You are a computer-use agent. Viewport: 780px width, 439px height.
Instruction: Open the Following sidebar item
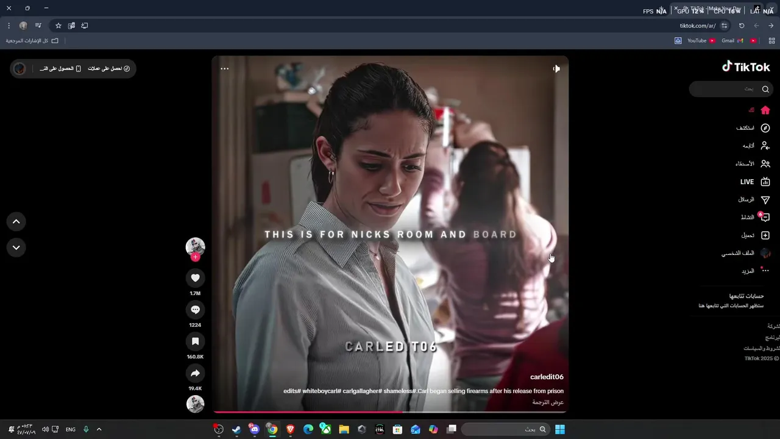click(x=756, y=146)
